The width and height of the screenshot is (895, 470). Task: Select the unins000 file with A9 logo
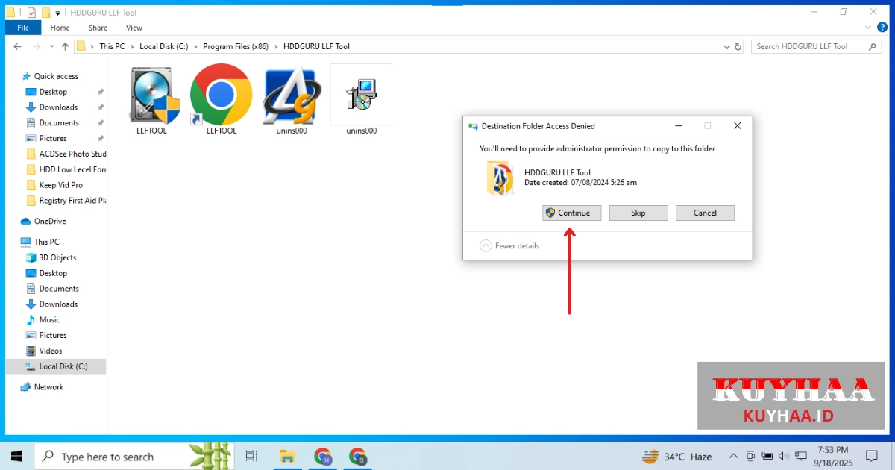[x=291, y=101]
